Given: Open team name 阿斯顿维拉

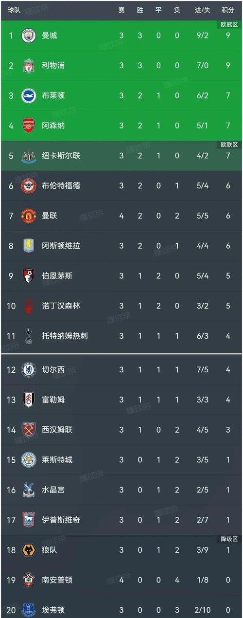Looking at the screenshot, I should [x=61, y=246].
